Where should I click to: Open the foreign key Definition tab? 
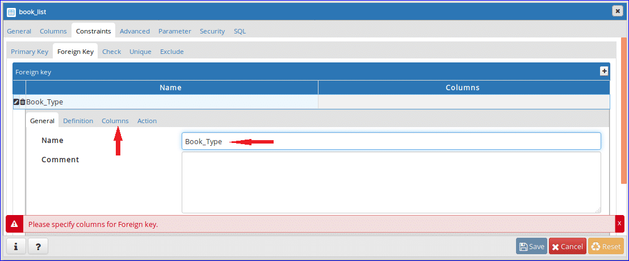(x=78, y=121)
